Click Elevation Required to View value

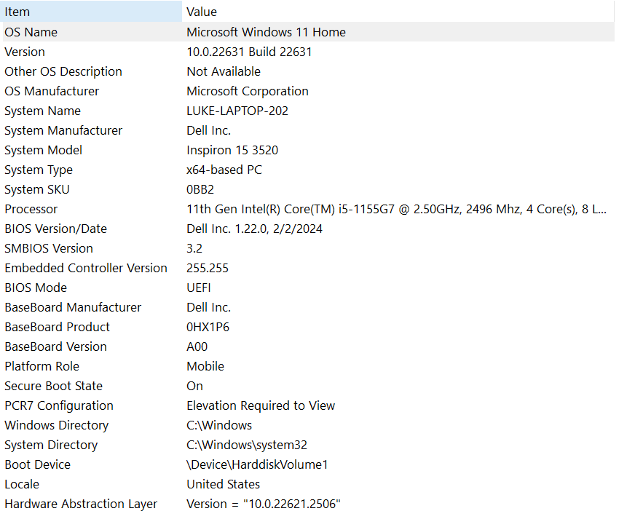click(x=261, y=405)
